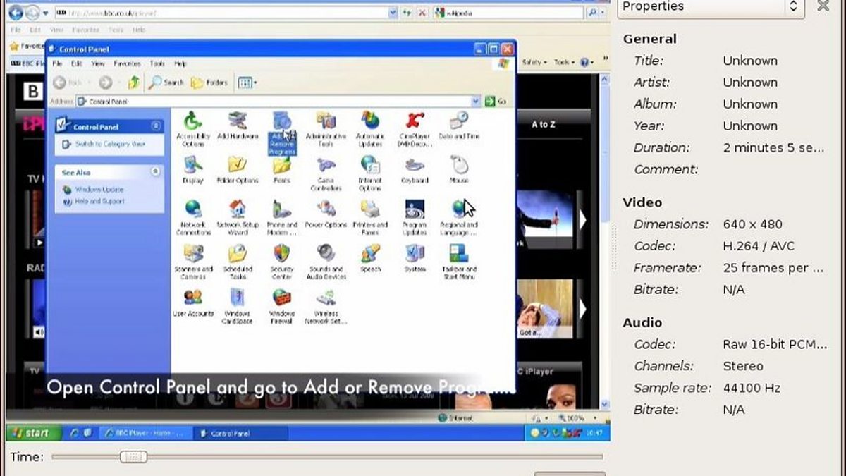Open the Date and Time icon
Viewport: 846px width, 476px height.
tap(459, 123)
